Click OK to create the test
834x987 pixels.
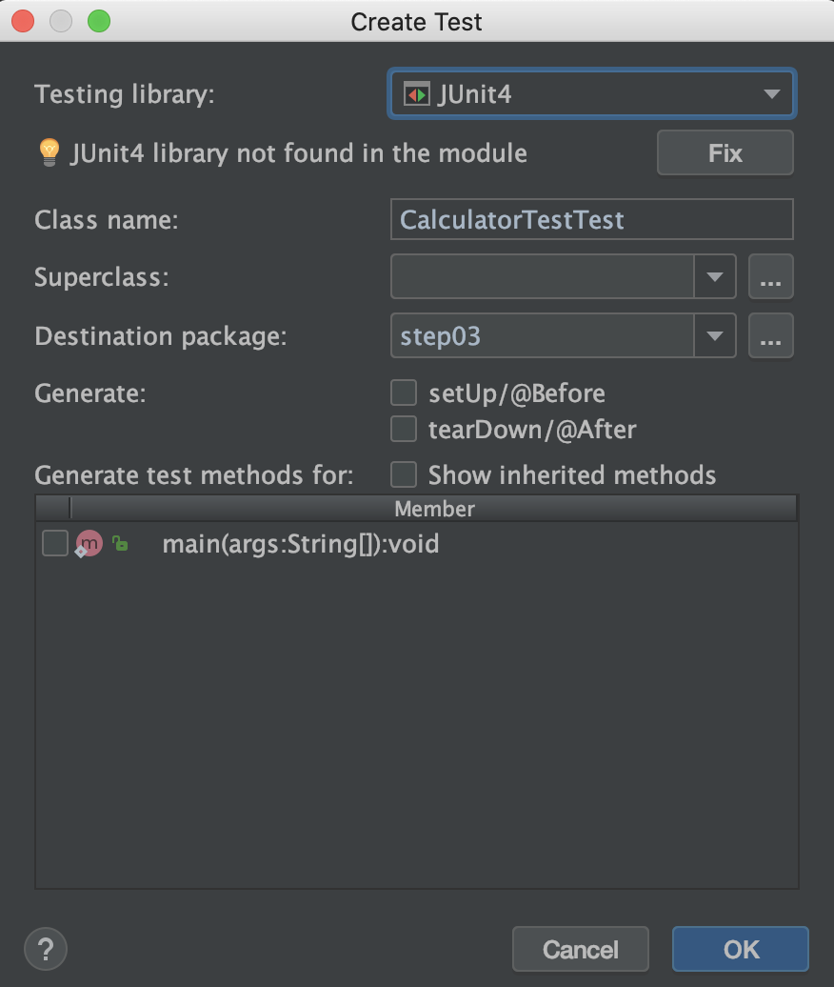tap(741, 949)
